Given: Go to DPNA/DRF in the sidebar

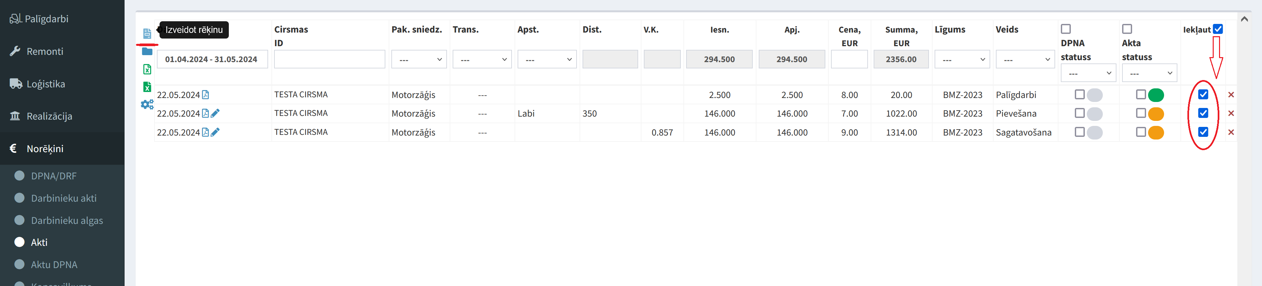Looking at the screenshot, I should [x=53, y=176].
